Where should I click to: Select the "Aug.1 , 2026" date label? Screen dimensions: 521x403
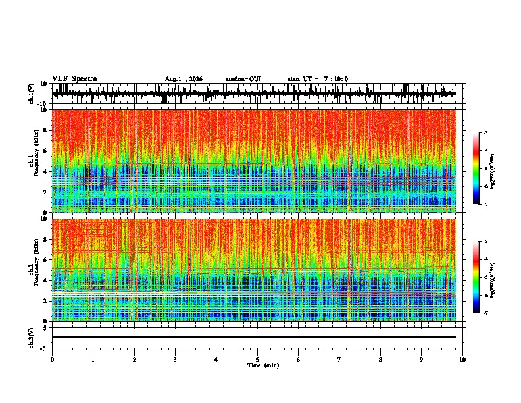click(x=184, y=79)
